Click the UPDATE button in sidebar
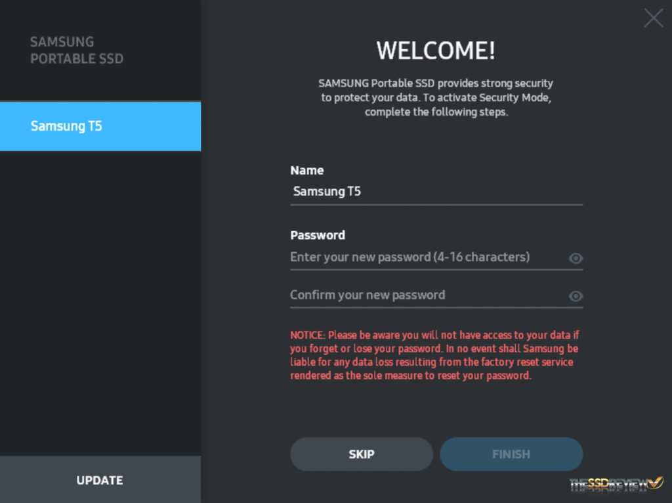The image size is (672, 503). pos(100,480)
